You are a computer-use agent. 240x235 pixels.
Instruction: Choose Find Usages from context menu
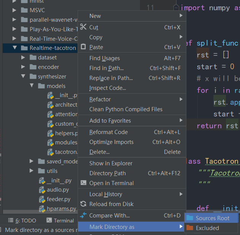coord(105,58)
